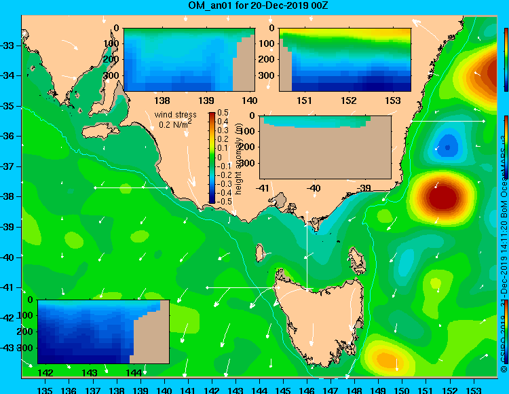
Task: Click the "wind stress" legend label
Action: click(175, 115)
